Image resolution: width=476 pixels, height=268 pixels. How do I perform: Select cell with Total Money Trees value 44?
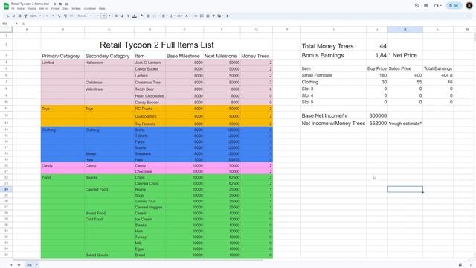pos(377,46)
